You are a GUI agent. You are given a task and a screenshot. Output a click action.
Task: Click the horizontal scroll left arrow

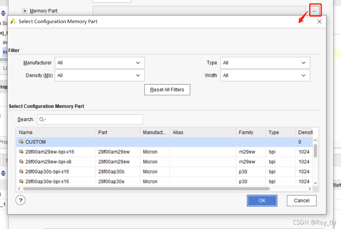tap(19, 189)
